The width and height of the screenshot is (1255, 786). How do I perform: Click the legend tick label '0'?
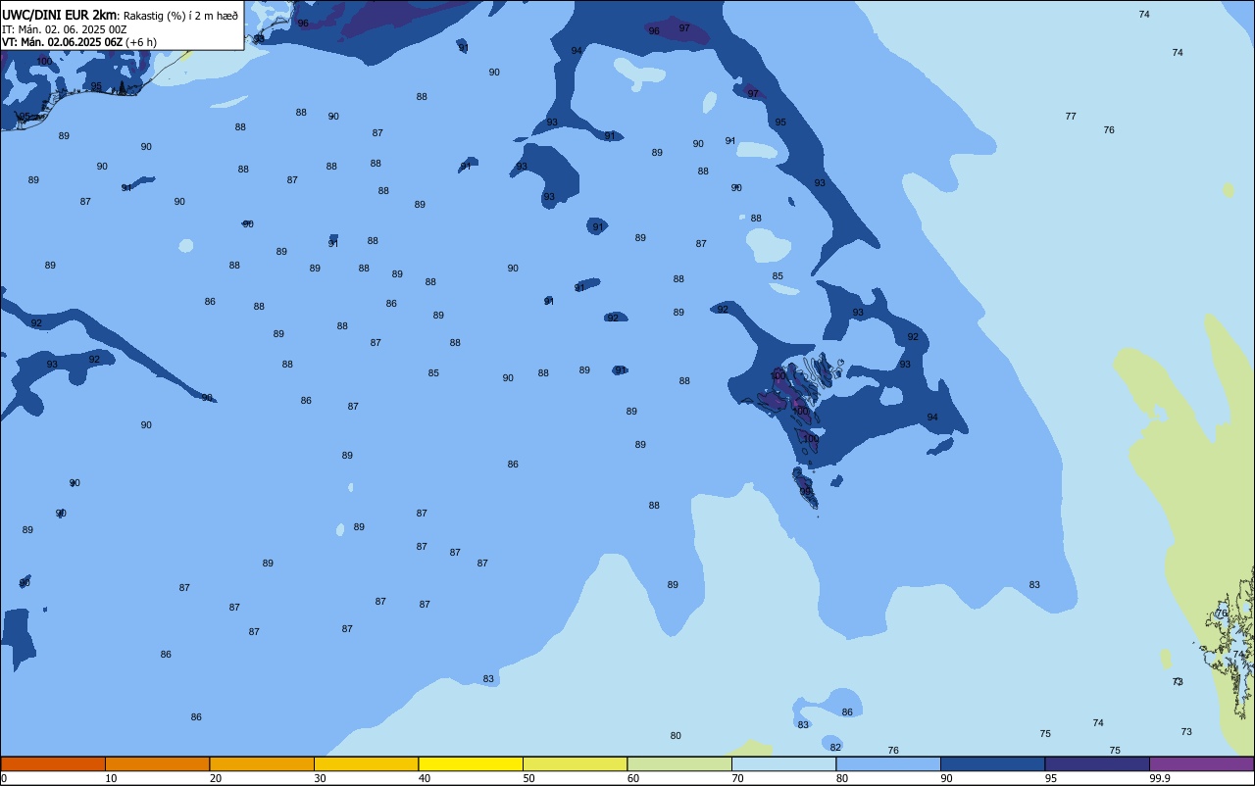[x=3, y=778]
